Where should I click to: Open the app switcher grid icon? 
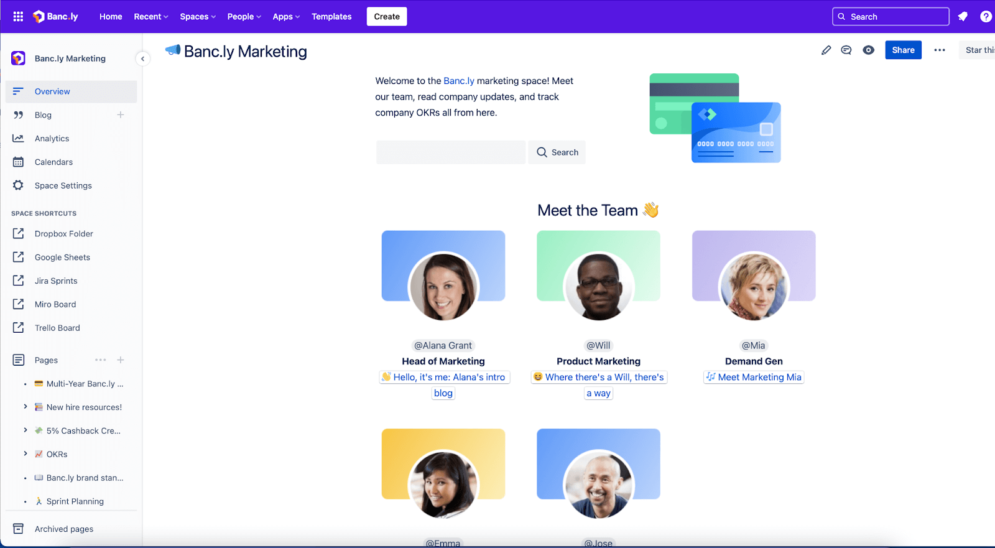click(18, 17)
